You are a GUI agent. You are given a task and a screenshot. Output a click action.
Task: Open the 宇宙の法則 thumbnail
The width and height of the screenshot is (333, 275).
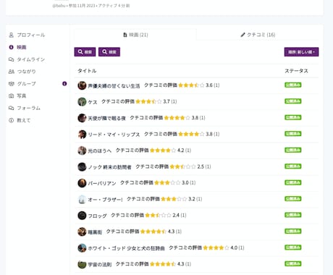(x=82, y=264)
